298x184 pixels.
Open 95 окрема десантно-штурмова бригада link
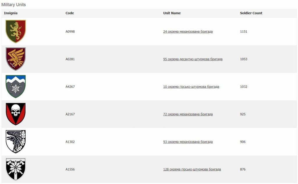[193, 59]
